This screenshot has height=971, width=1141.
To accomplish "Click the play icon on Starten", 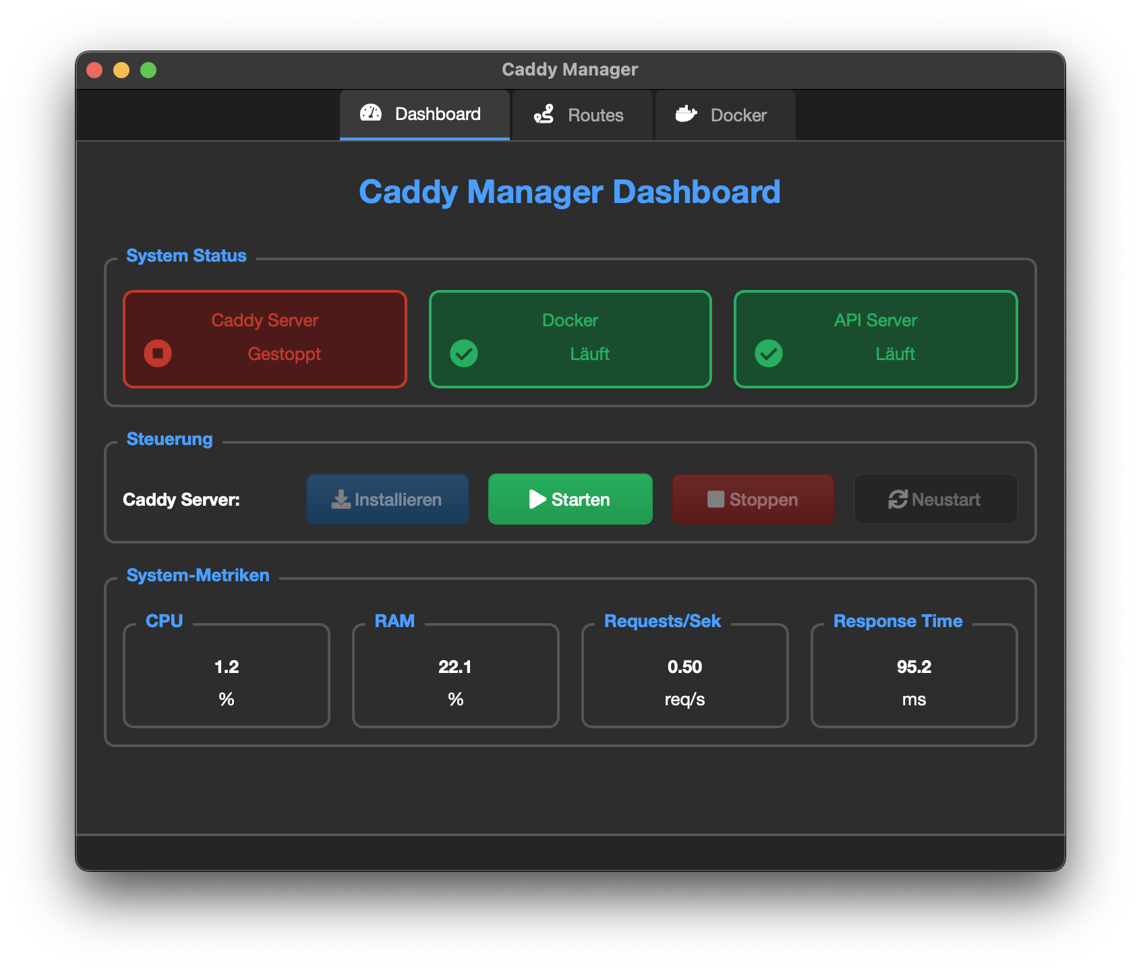I will (537, 499).
